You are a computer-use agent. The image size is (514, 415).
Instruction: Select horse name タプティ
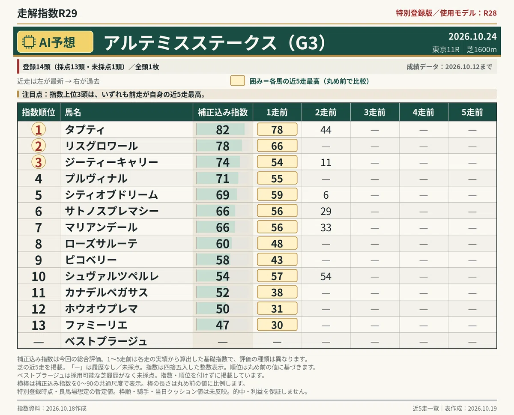[x=84, y=130]
